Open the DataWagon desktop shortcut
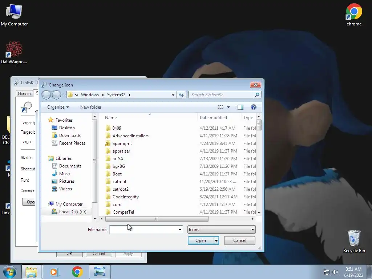Screen dimensions: 372x279 14,52
